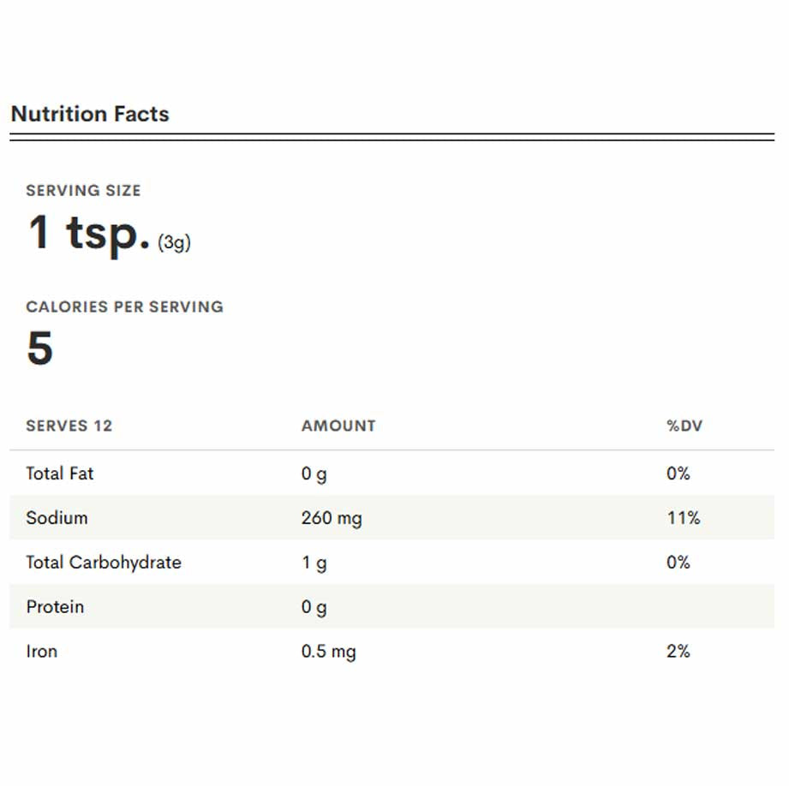Select the Protein row label
The image size is (789, 786).
(x=55, y=607)
